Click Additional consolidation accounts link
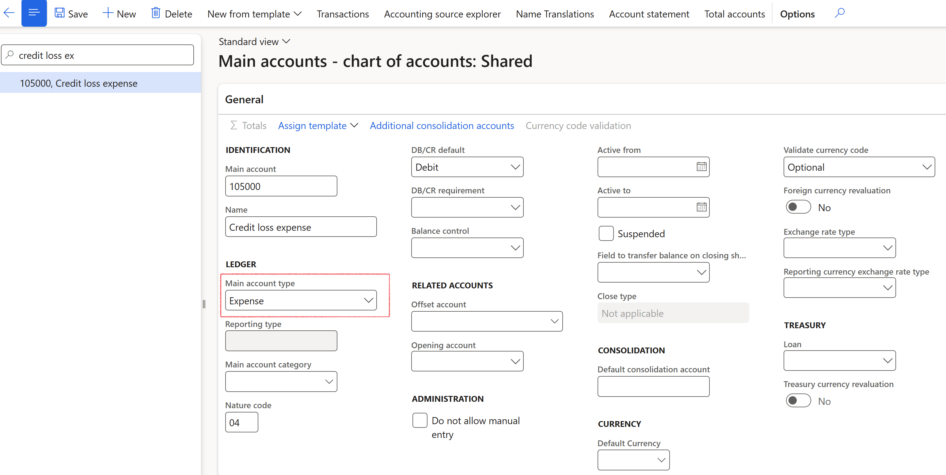The image size is (946, 475). (442, 126)
